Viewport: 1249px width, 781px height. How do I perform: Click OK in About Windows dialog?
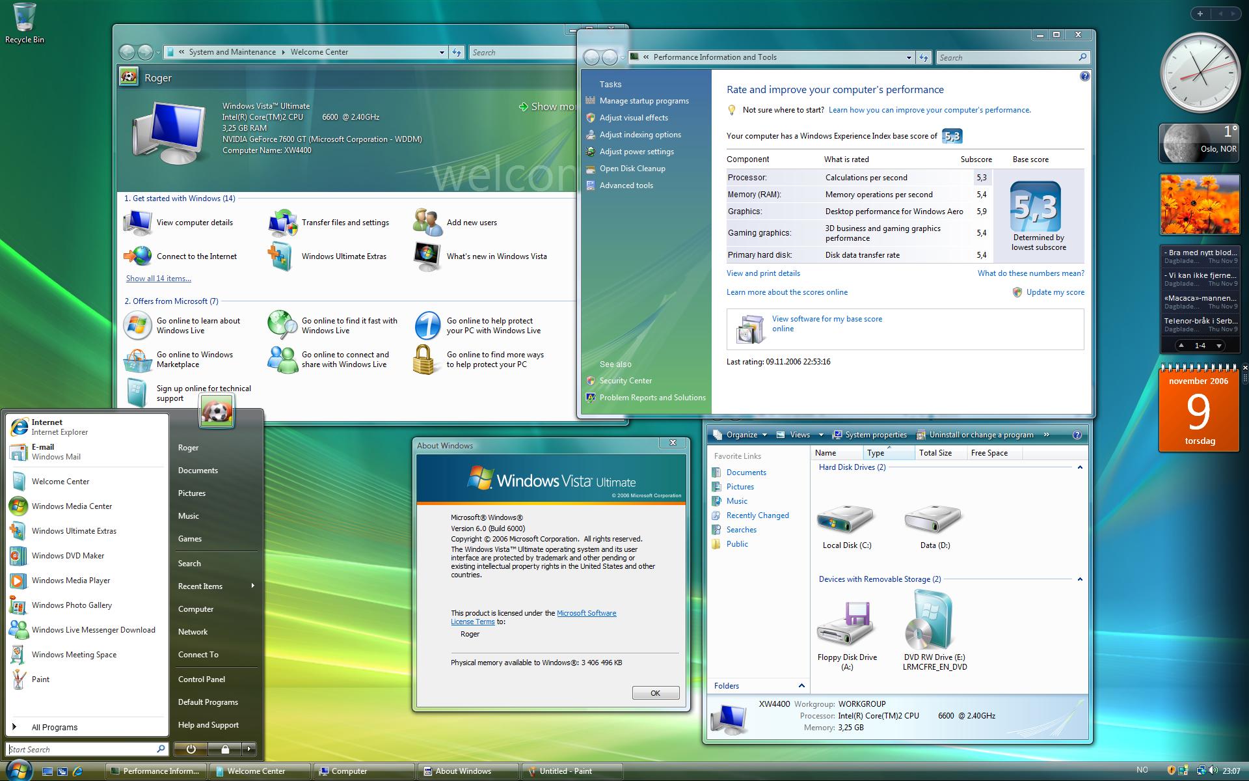[x=656, y=693]
